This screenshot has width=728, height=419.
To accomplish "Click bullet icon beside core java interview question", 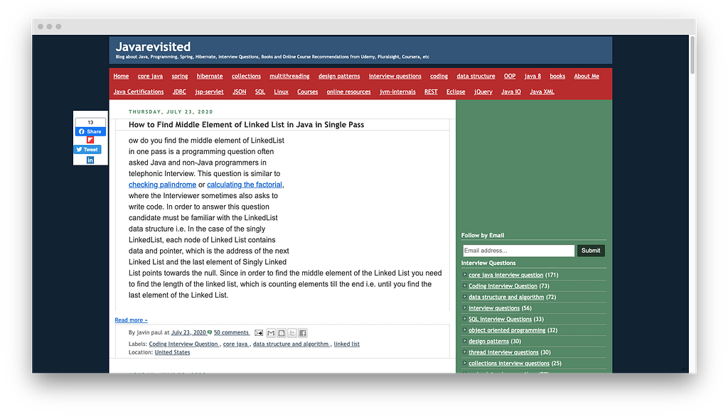I will point(464,275).
